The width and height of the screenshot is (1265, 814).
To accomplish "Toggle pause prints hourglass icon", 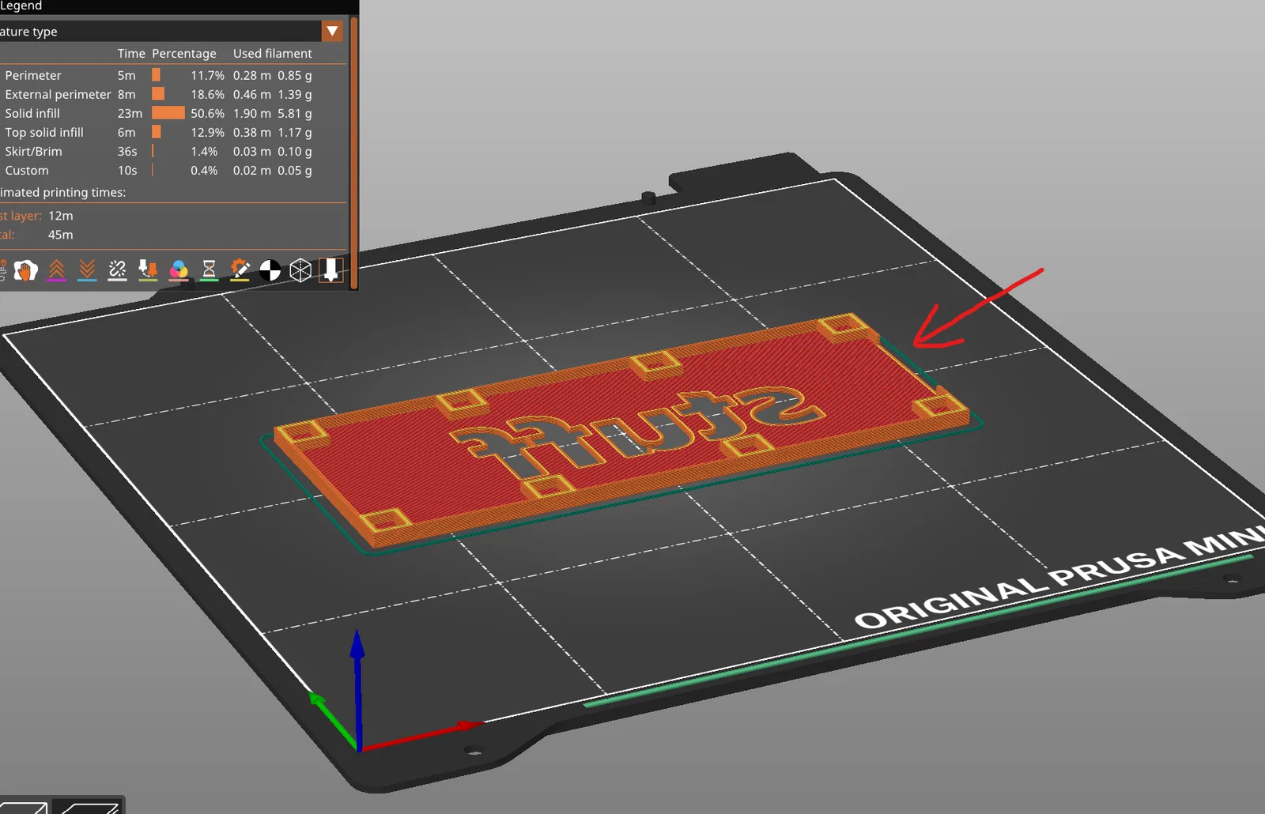I will pyautogui.click(x=209, y=270).
